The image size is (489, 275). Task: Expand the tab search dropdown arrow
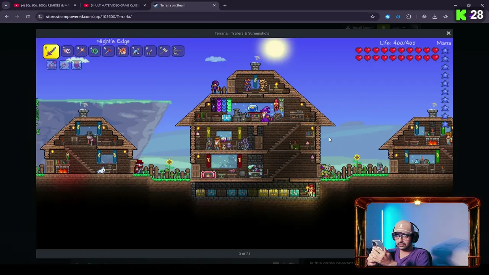coord(6,5)
